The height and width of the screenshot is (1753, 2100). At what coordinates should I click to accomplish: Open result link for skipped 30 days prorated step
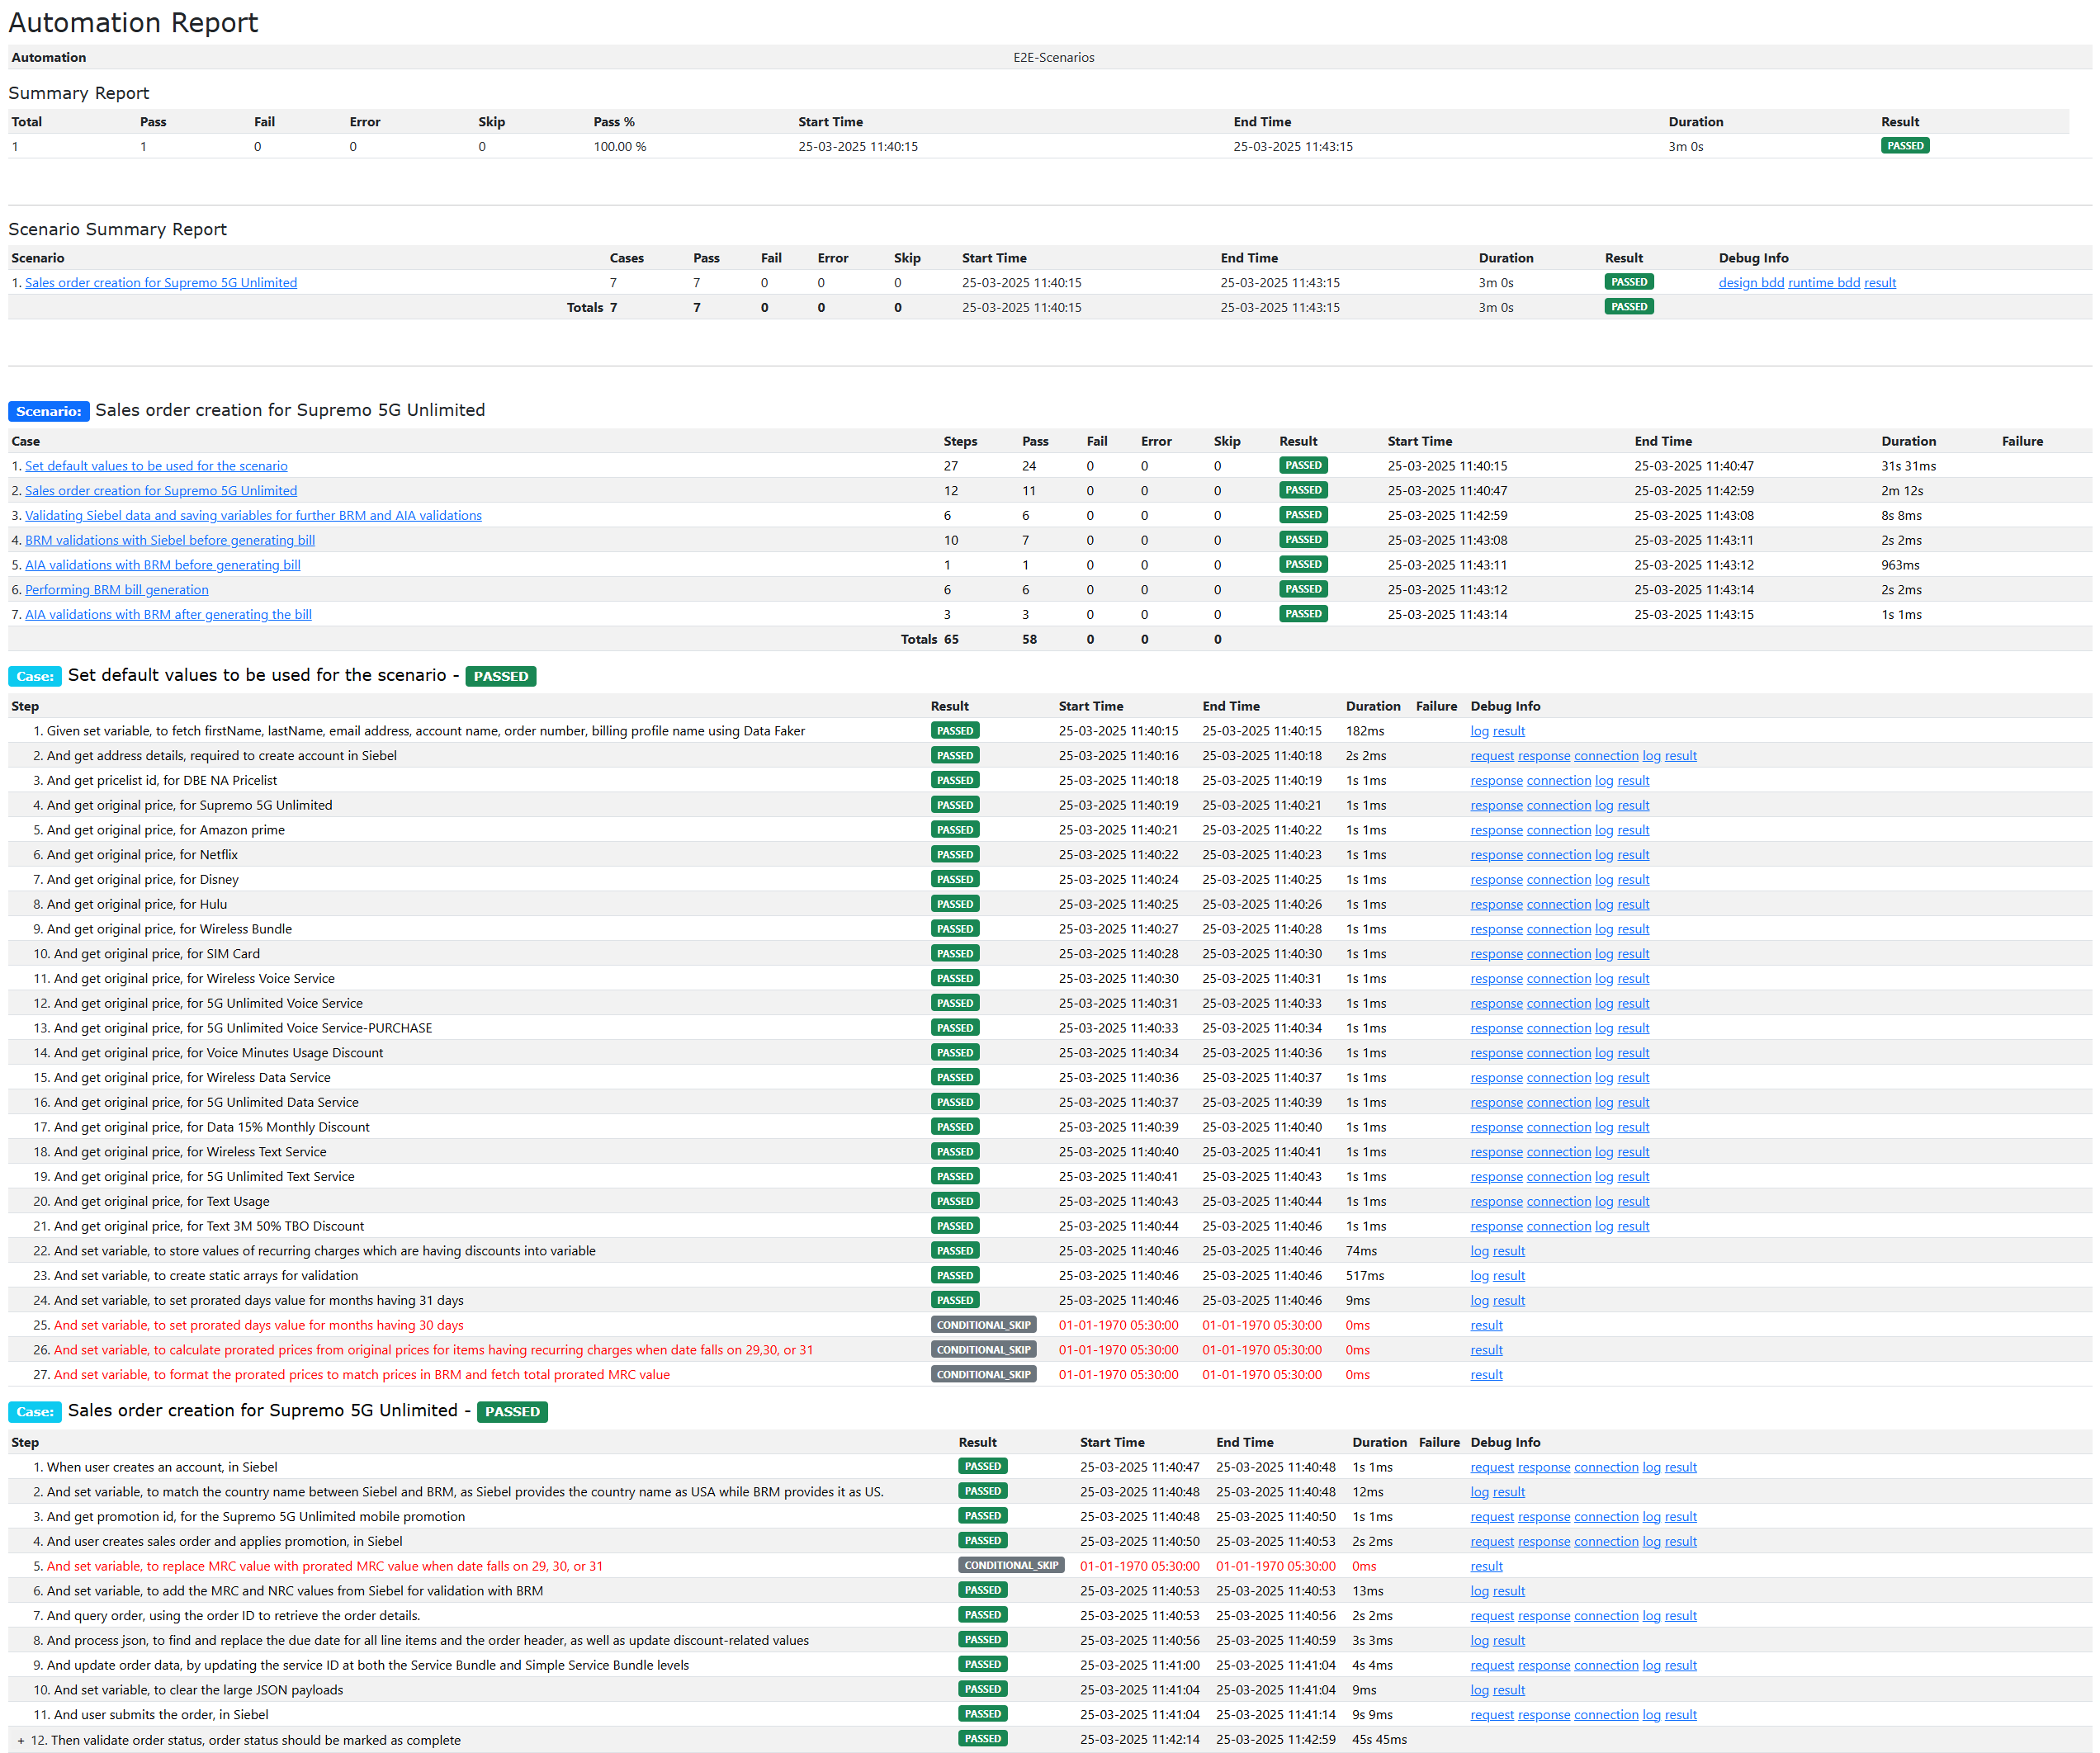[1486, 1325]
